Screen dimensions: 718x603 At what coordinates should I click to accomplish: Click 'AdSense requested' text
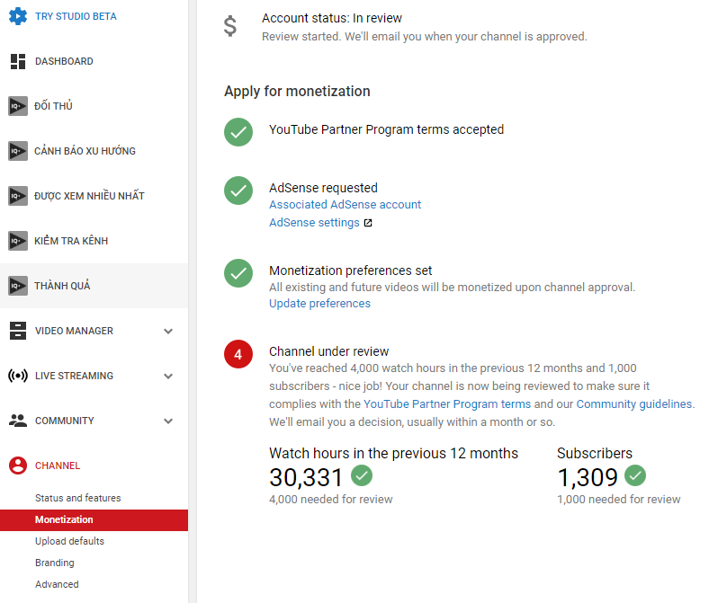click(323, 188)
